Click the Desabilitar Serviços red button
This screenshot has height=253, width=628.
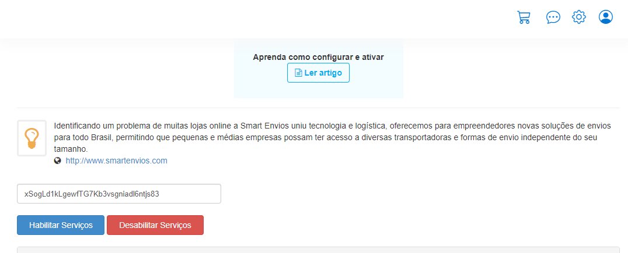click(x=155, y=225)
